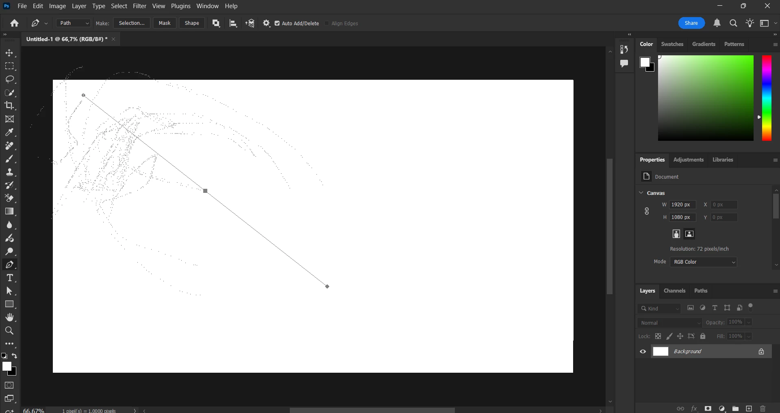The image size is (780, 413).
Task: Select the Crop tool
Action: 9,105
